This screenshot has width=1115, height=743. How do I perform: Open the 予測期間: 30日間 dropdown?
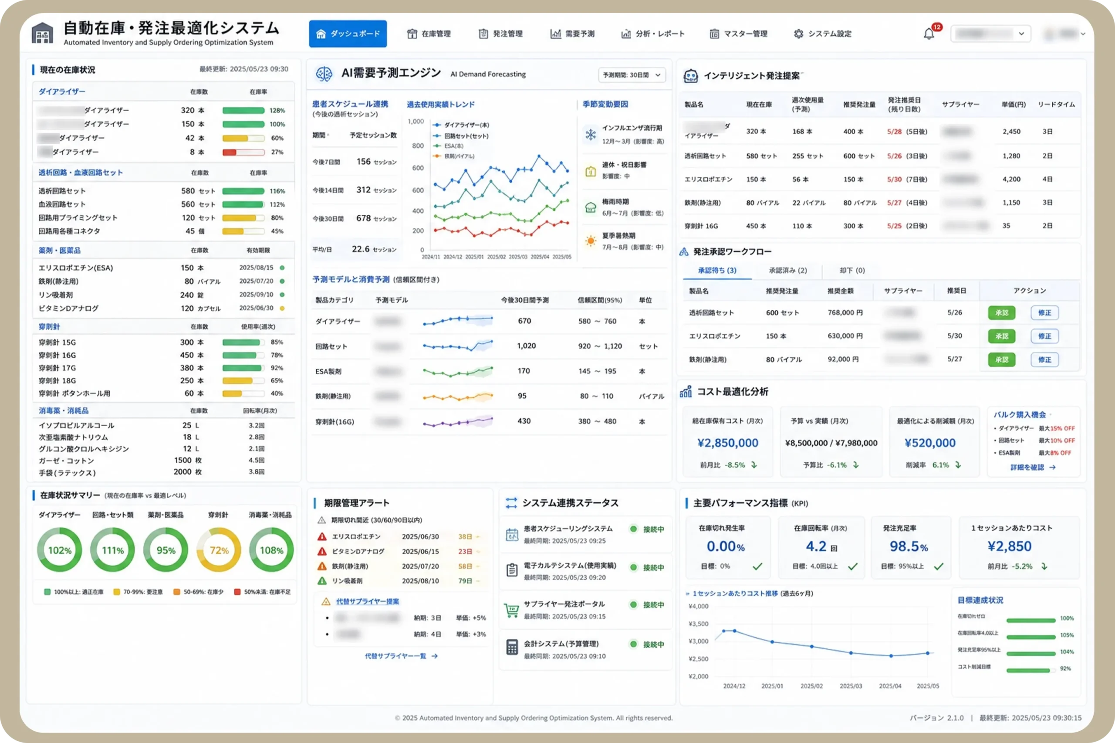(632, 75)
